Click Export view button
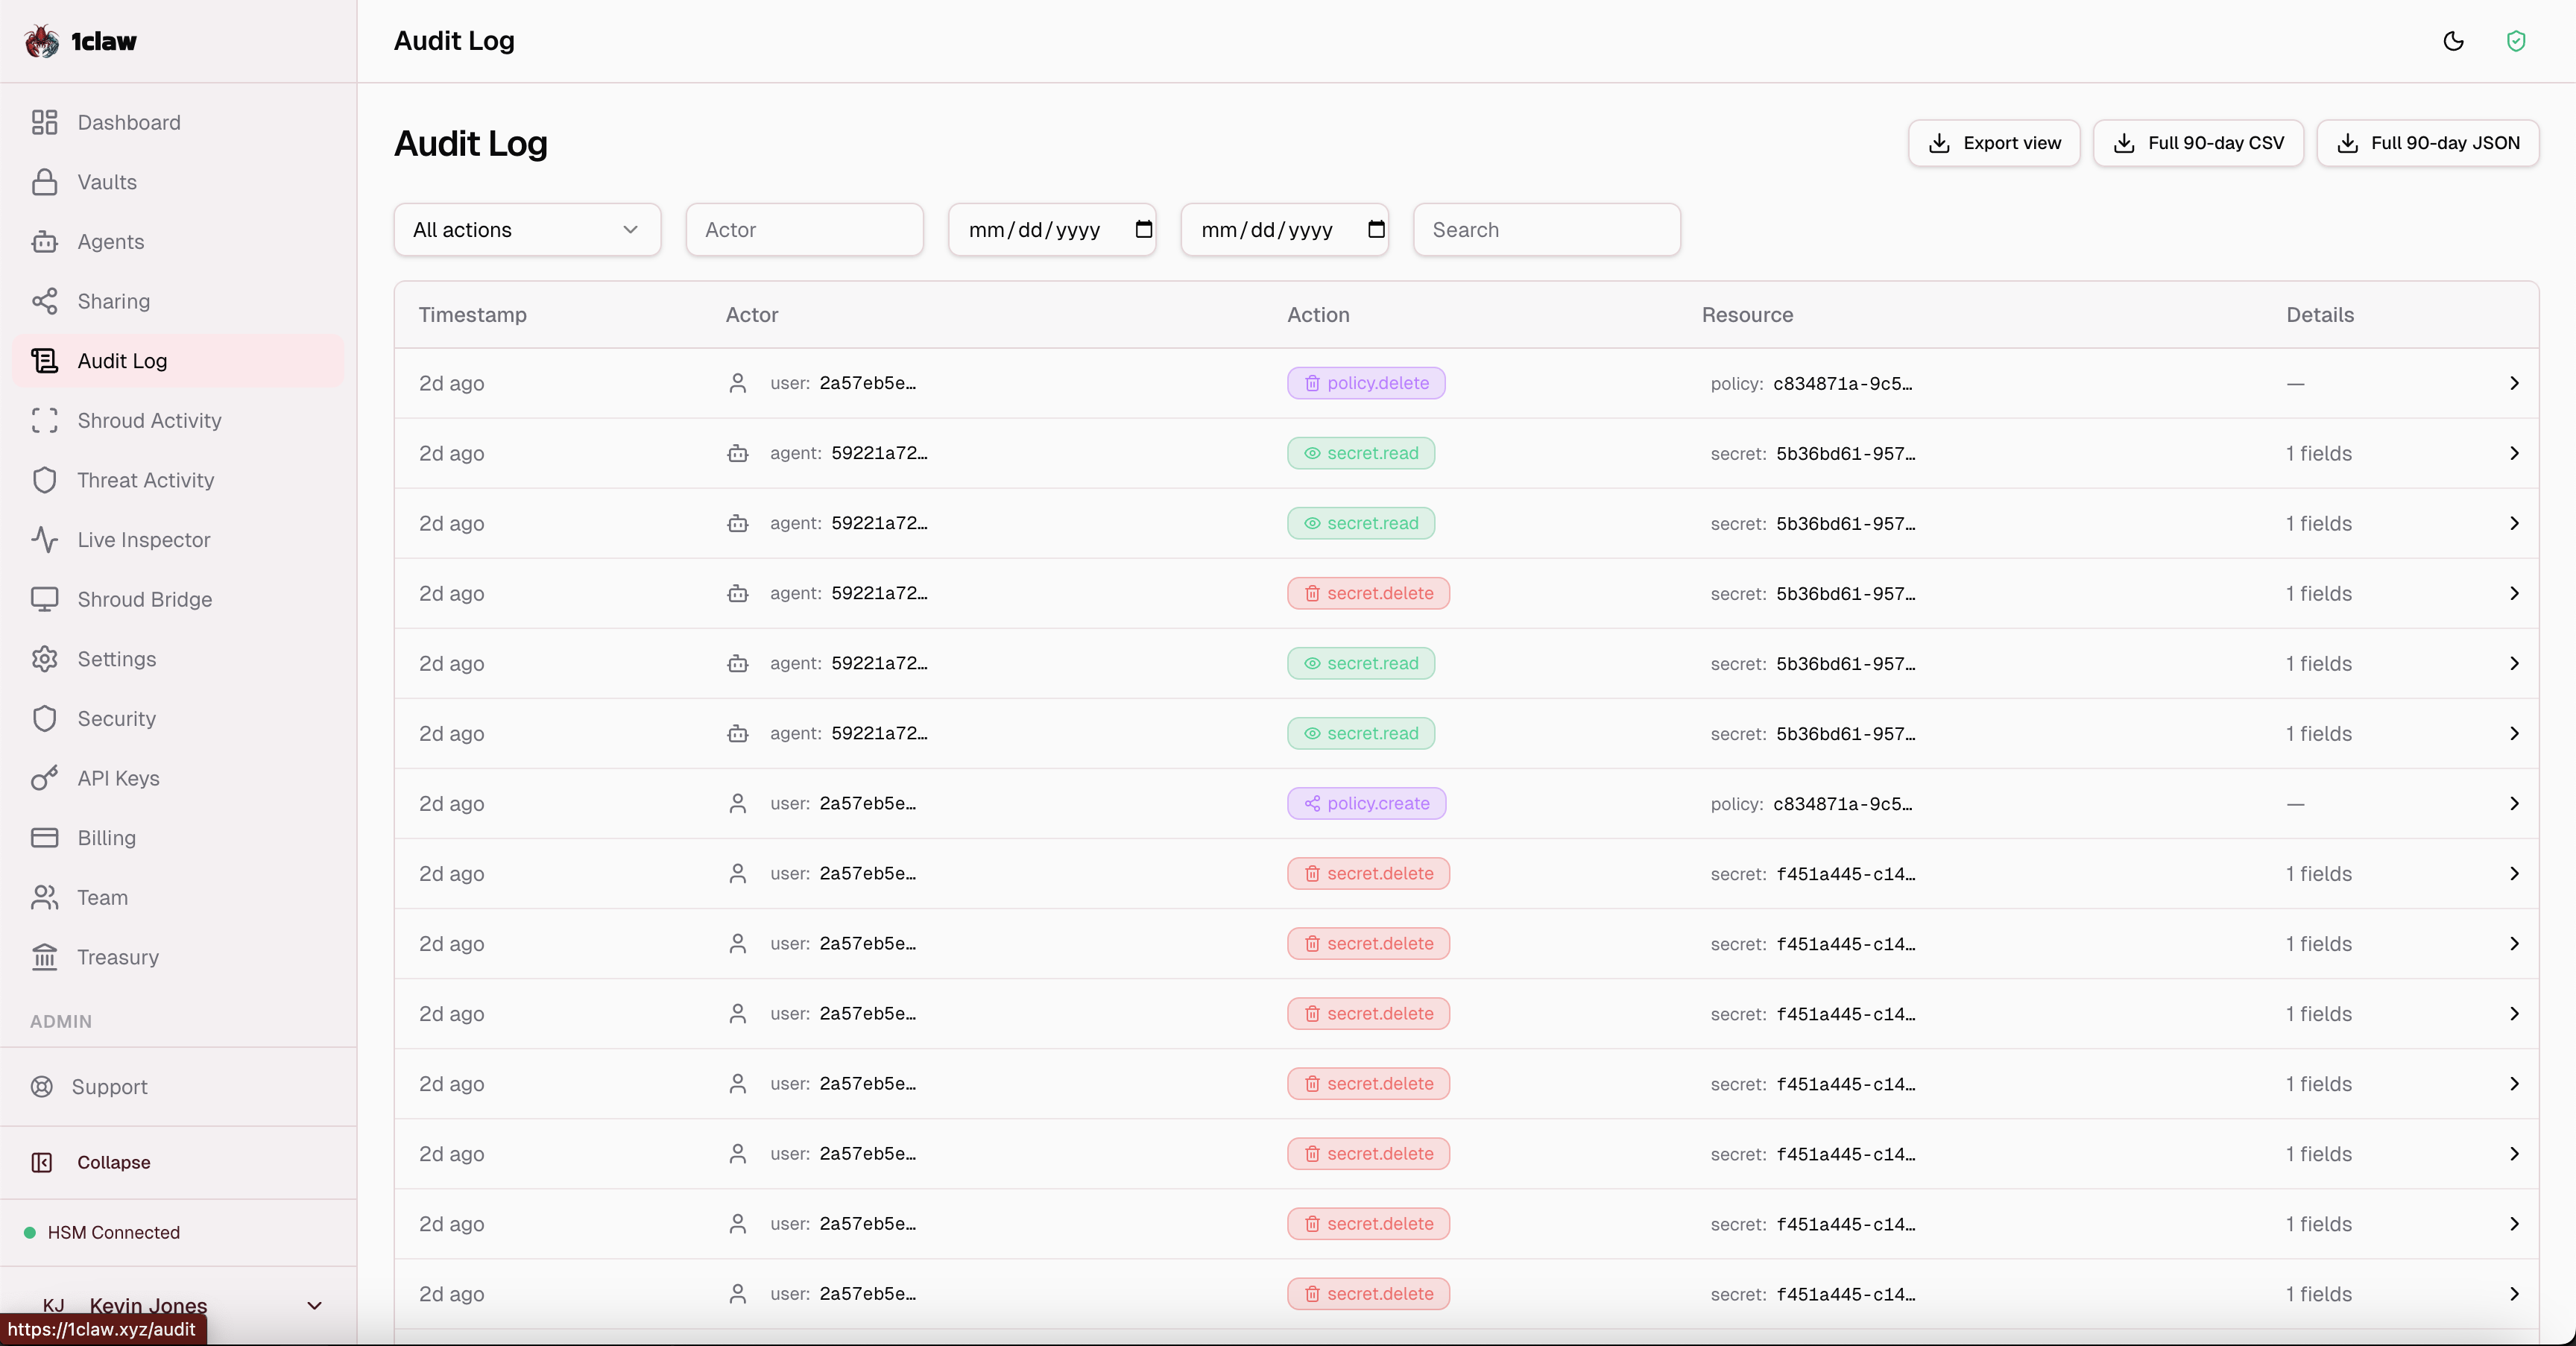The width and height of the screenshot is (2576, 1346). pos(1993,143)
